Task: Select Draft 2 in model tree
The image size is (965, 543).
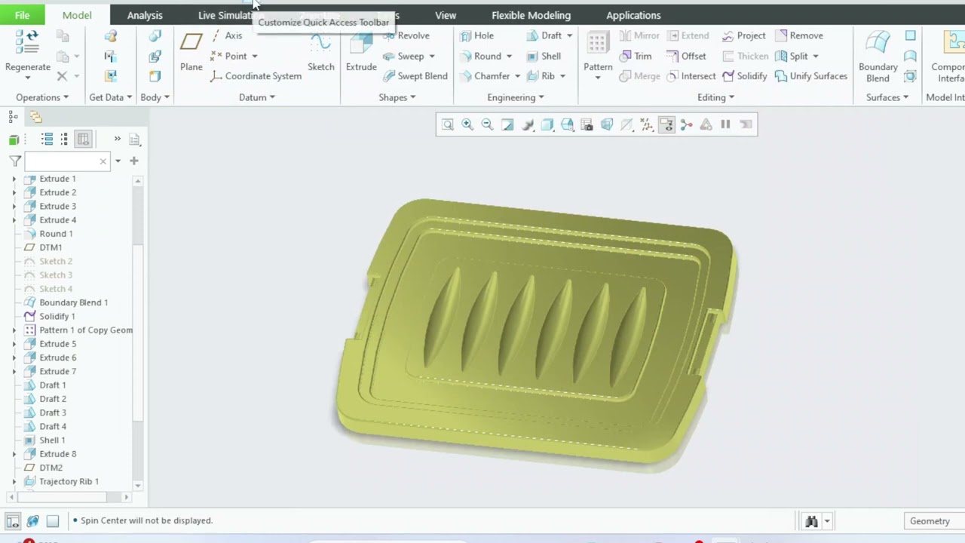Action: point(52,399)
